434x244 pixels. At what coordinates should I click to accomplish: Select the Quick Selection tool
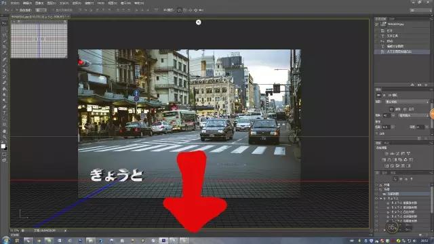[x=5, y=42]
